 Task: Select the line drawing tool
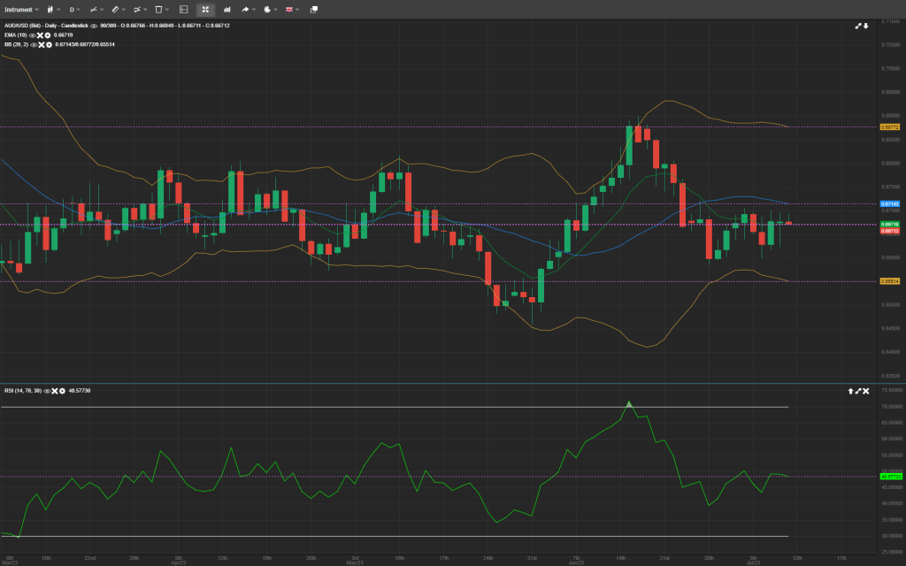(x=94, y=9)
